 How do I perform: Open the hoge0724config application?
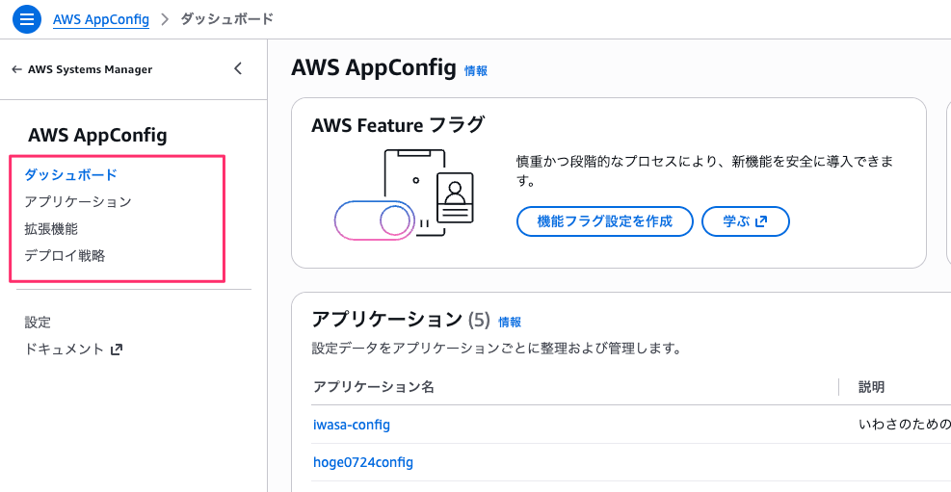tap(363, 463)
